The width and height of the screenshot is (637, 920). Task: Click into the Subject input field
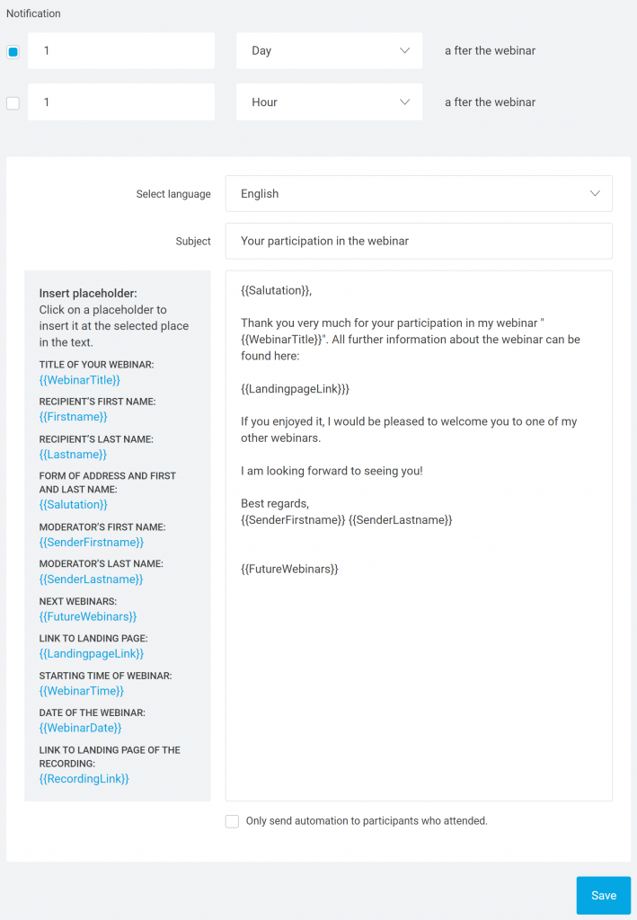[x=419, y=241]
